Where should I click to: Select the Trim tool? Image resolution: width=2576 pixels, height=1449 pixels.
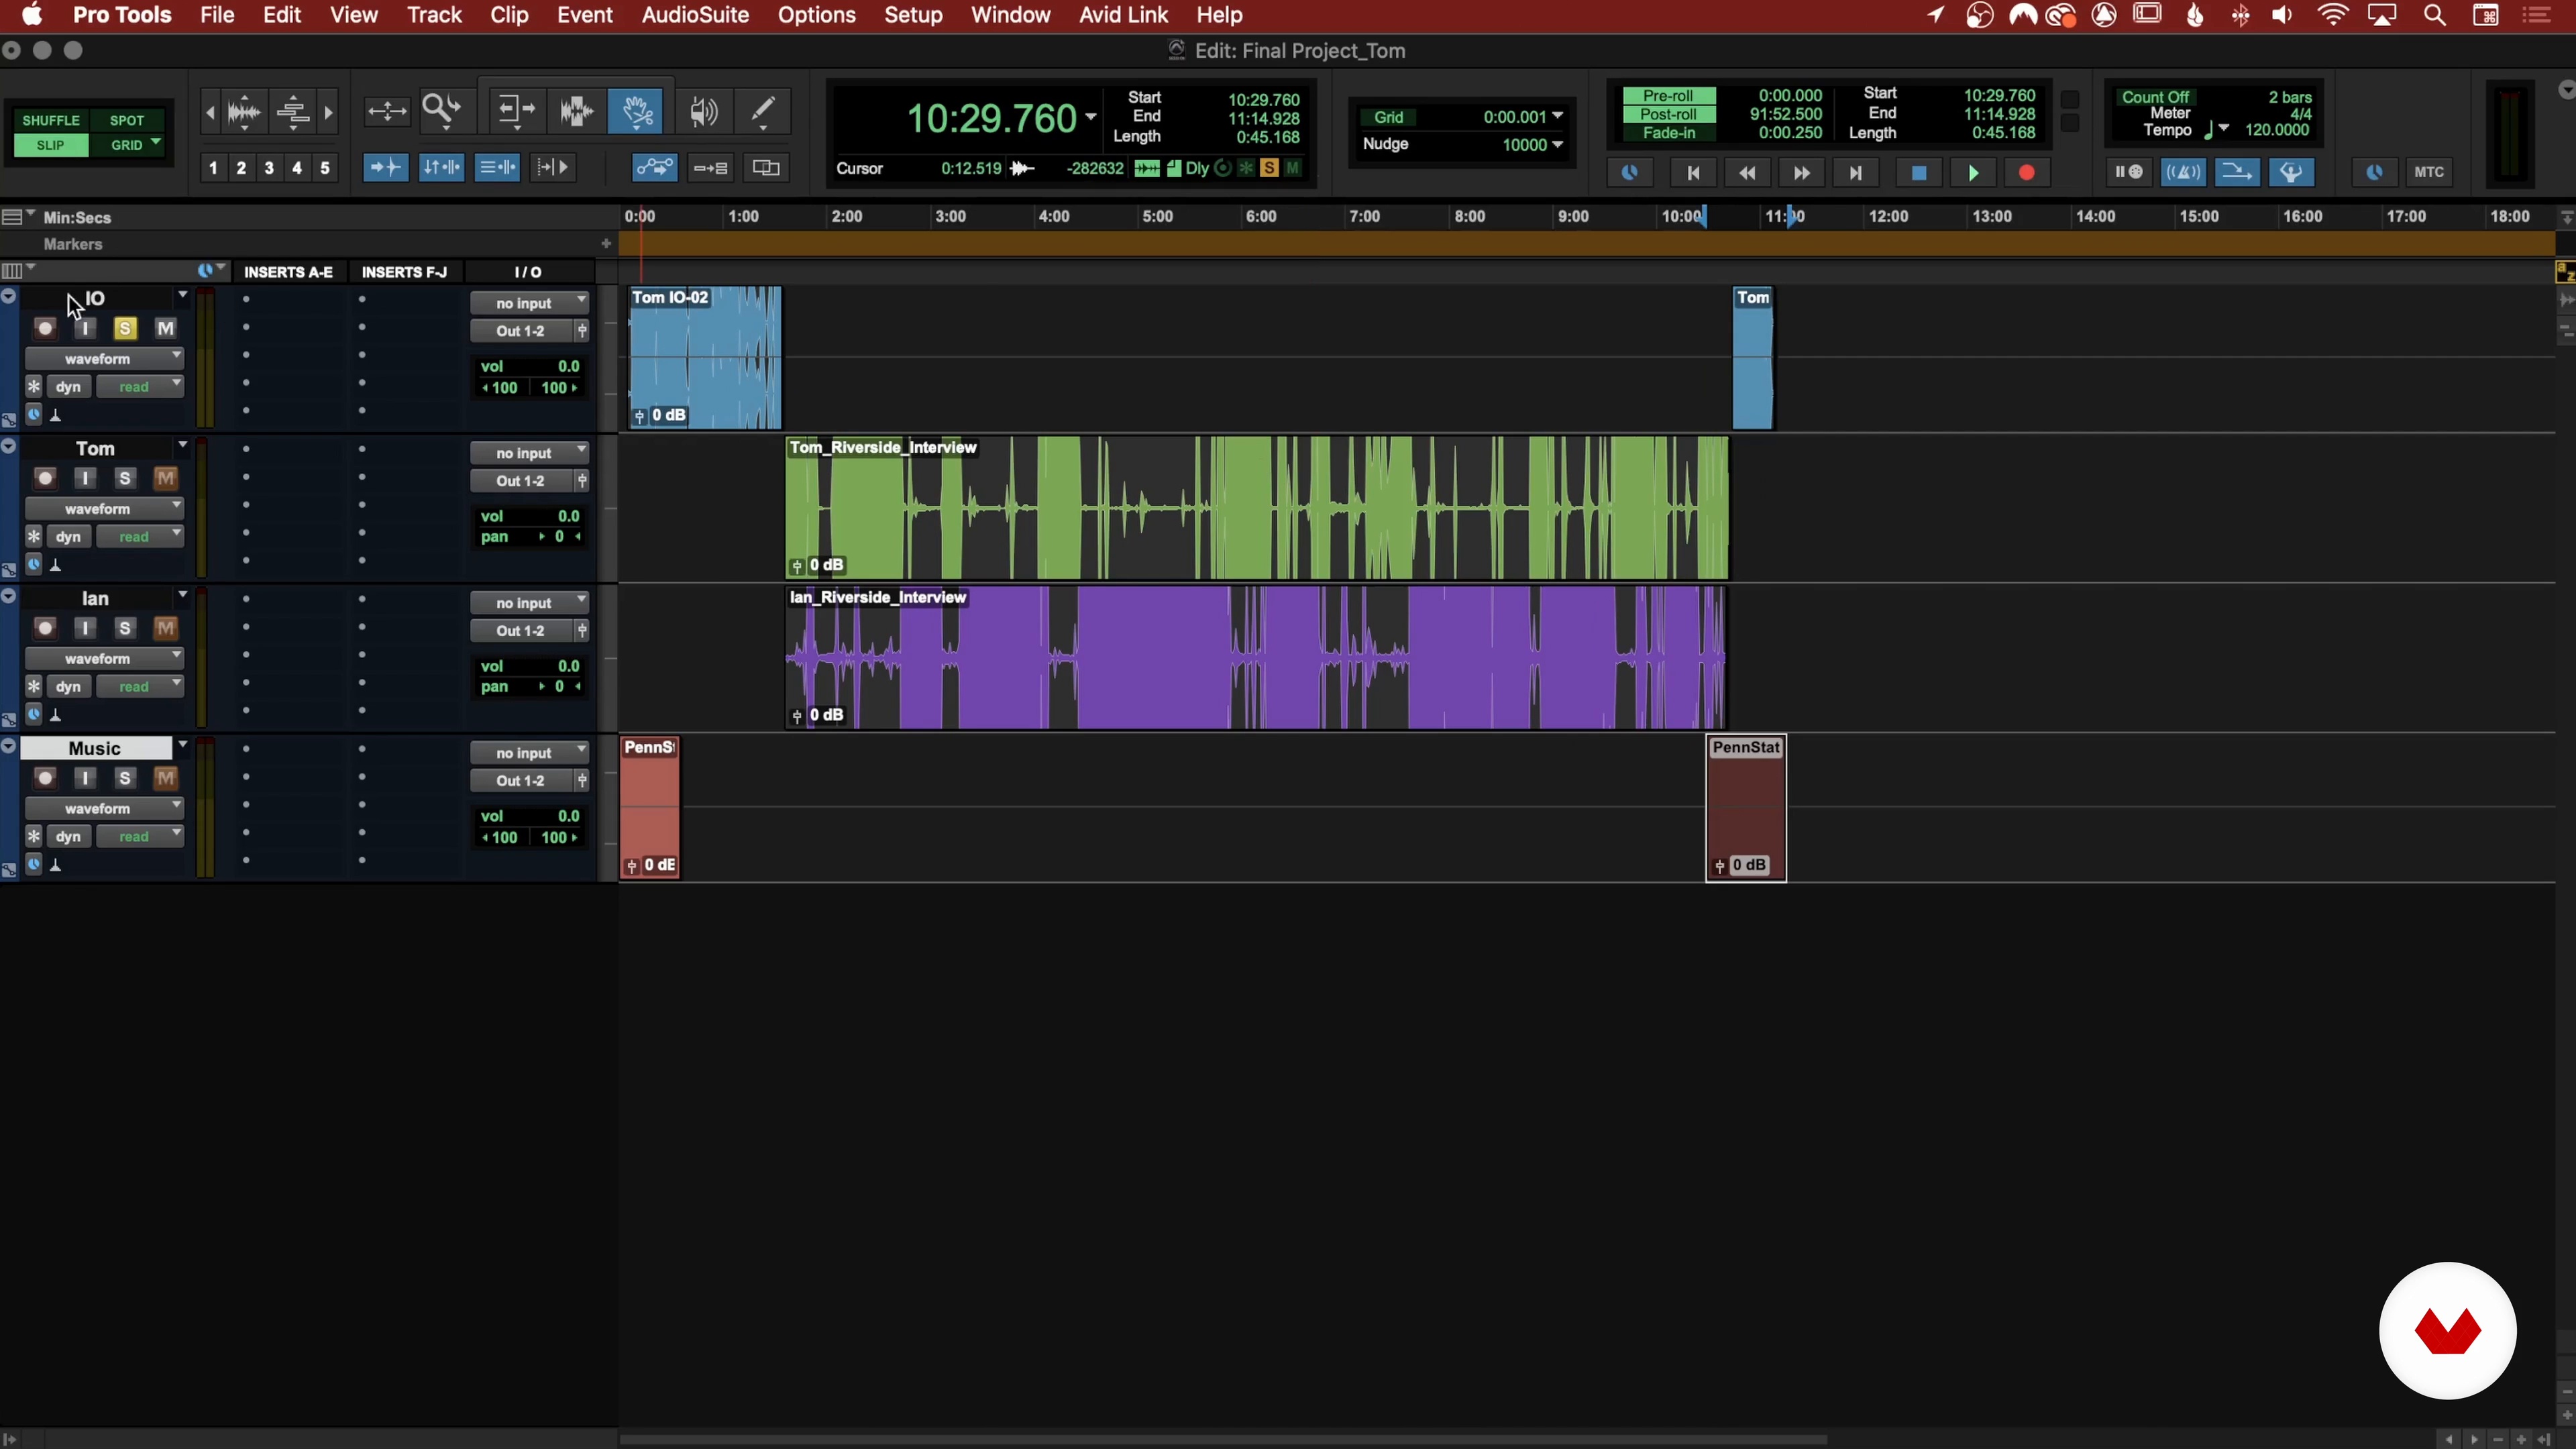[x=516, y=110]
